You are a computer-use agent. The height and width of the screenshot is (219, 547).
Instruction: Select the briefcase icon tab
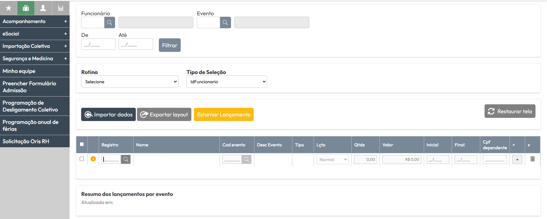pyautogui.click(x=26, y=8)
